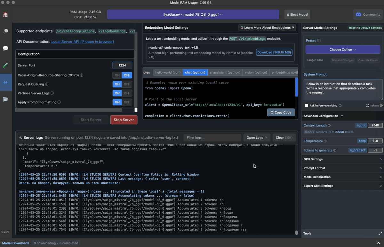Click ON for Request Queuing
Viewport: 384px width, 247px height.
(117, 84)
